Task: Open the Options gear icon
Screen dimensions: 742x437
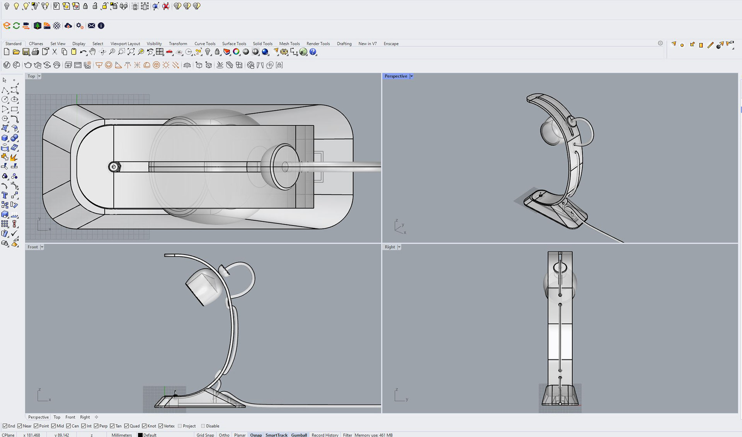Action: 284,52
